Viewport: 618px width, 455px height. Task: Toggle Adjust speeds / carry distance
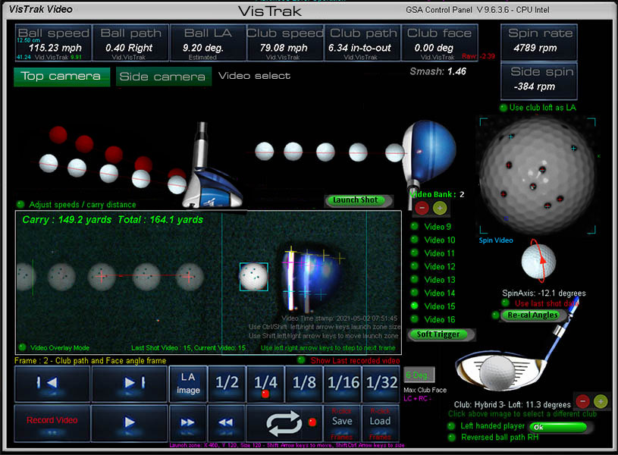coord(20,204)
